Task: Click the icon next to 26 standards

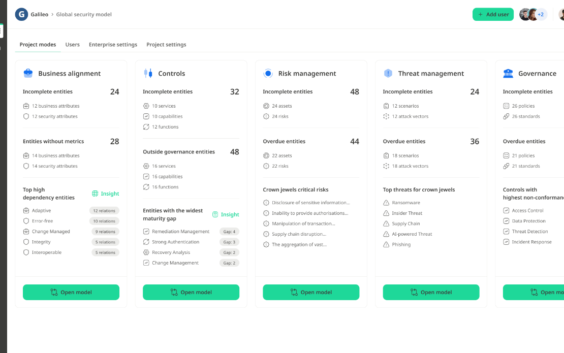Action: pyautogui.click(x=506, y=116)
